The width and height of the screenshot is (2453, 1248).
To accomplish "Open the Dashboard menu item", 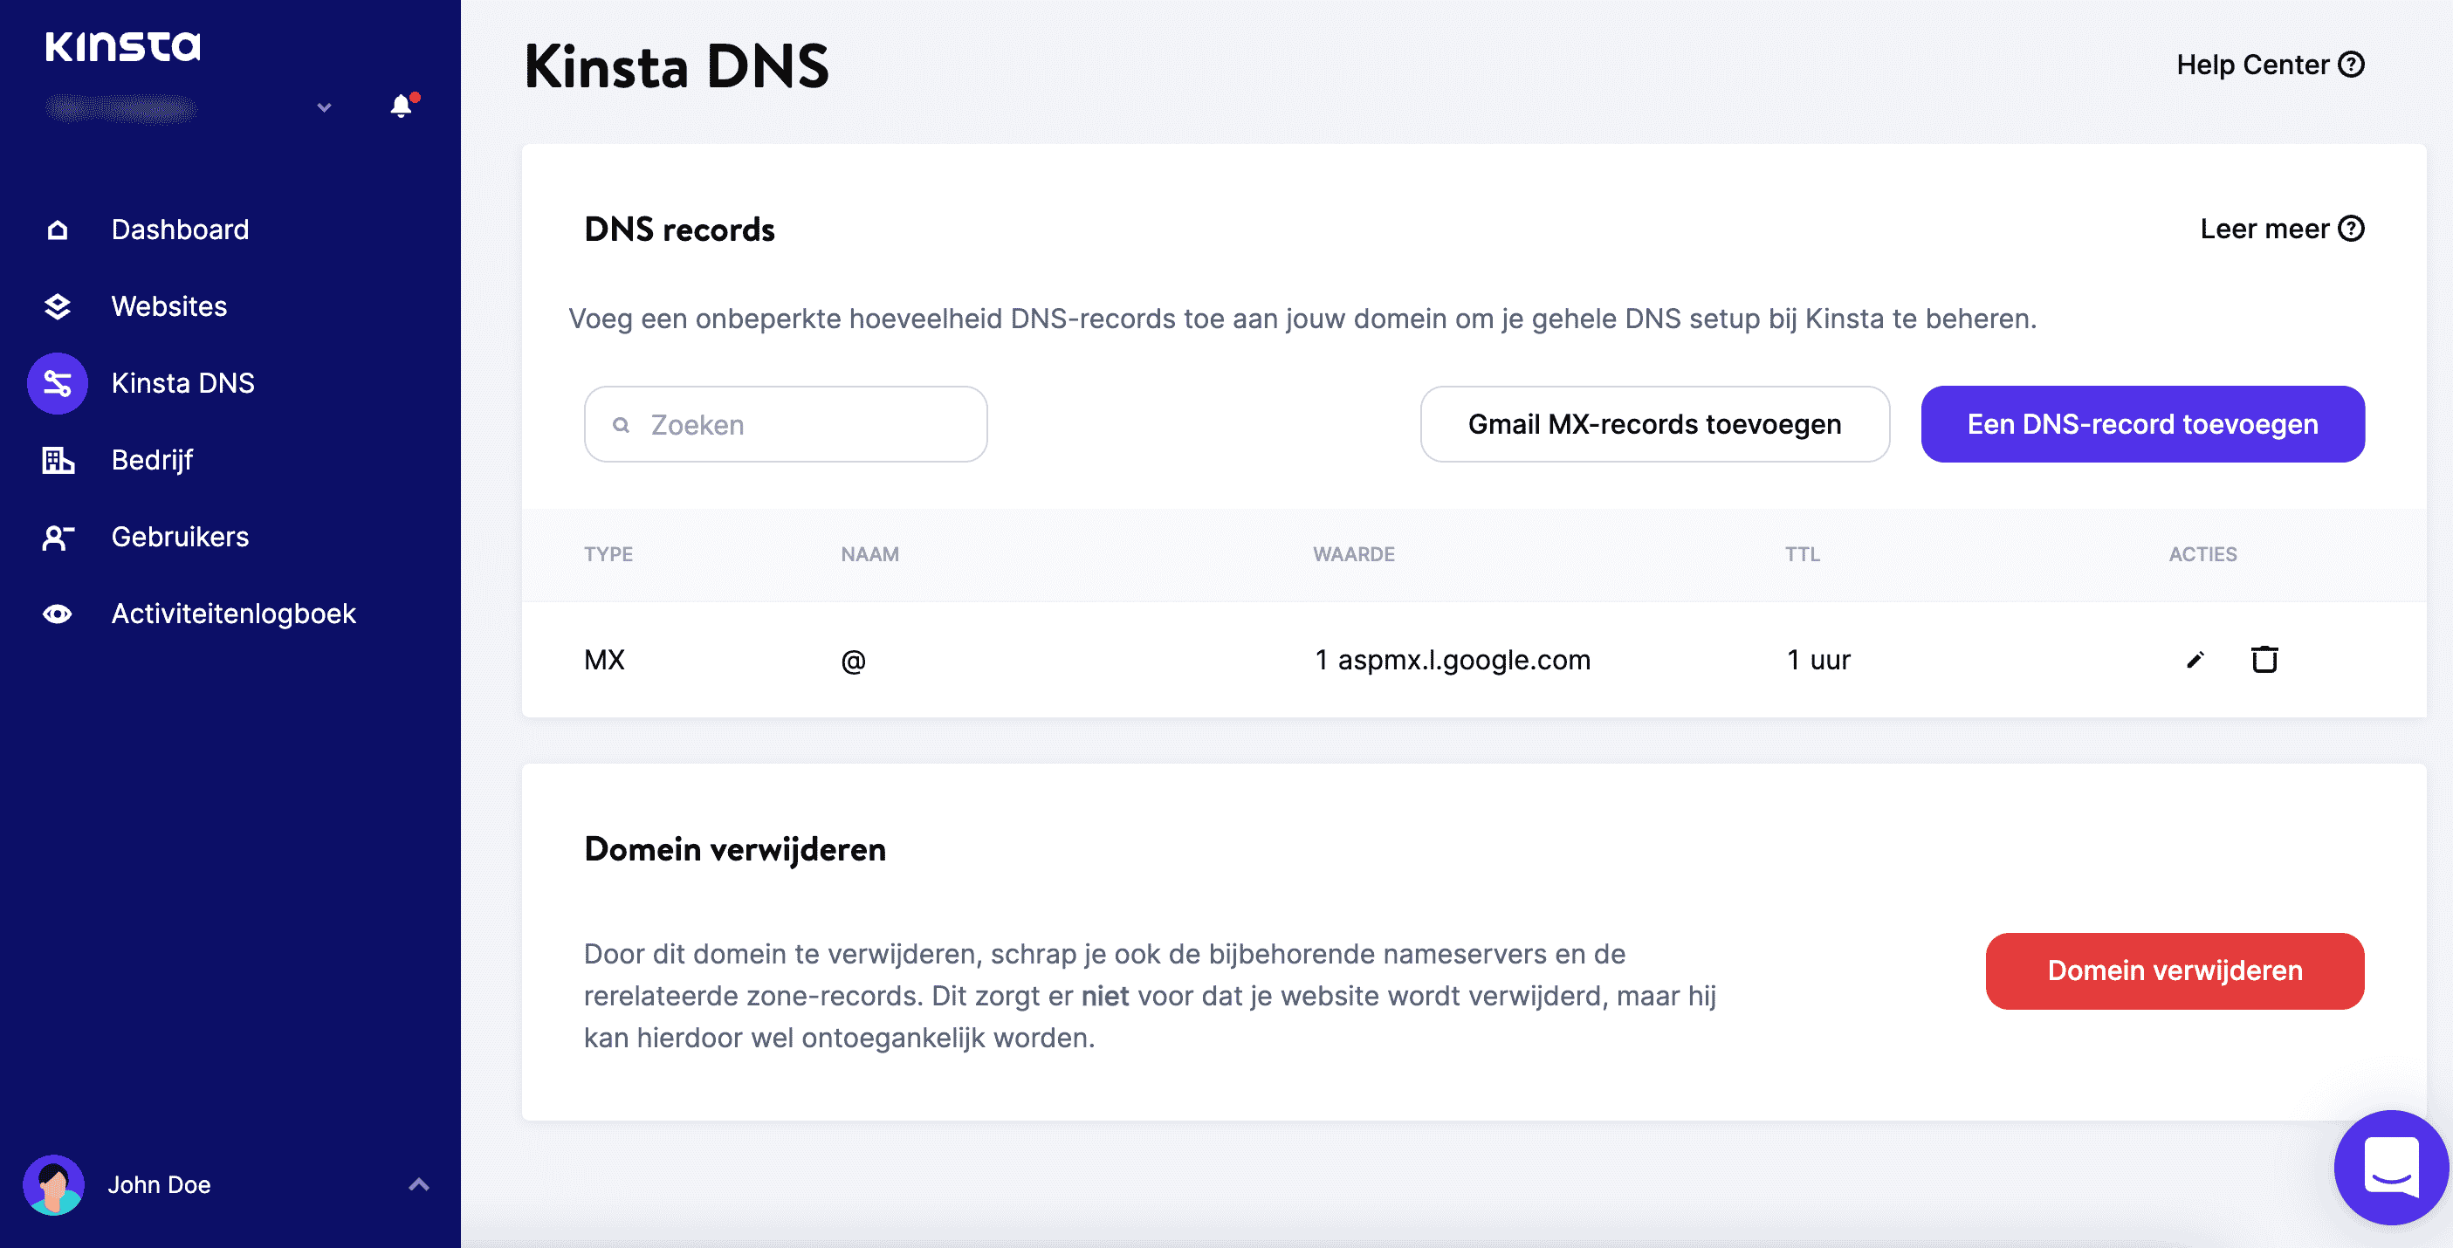I will [x=180, y=230].
